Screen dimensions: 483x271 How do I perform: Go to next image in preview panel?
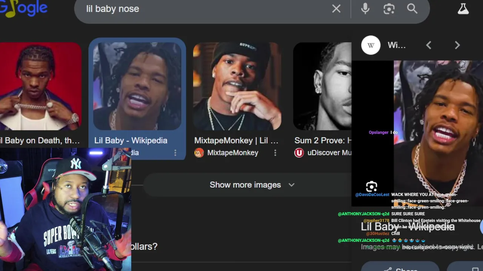(457, 45)
